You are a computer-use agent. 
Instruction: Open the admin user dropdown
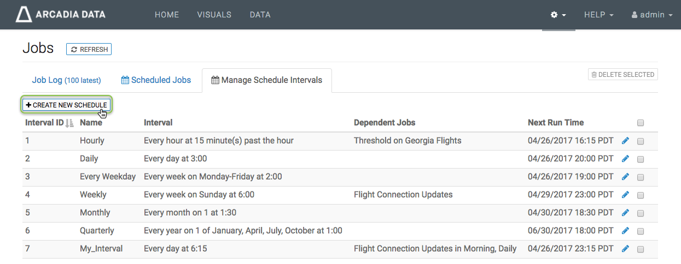point(651,15)
